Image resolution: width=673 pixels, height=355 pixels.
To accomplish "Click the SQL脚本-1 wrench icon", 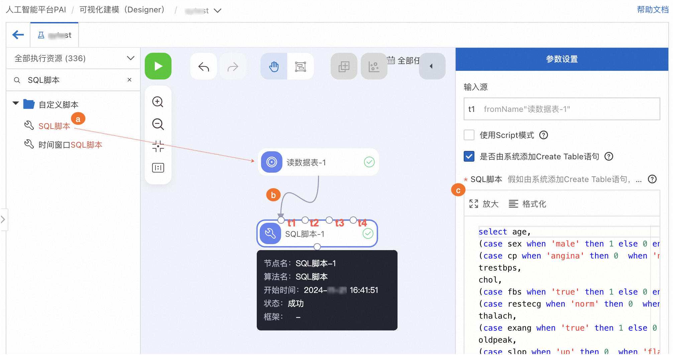I will click(x=270, y=234).
